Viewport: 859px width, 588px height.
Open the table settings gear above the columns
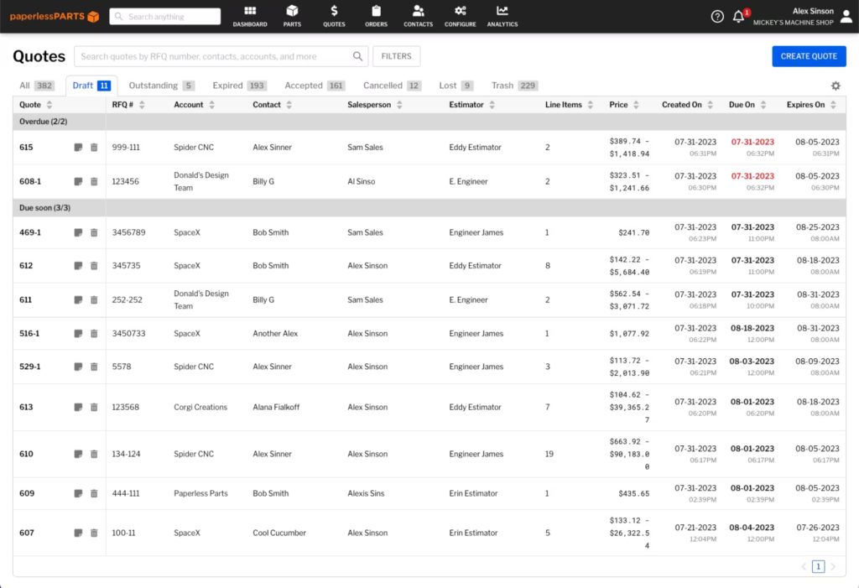coord(836,85)
